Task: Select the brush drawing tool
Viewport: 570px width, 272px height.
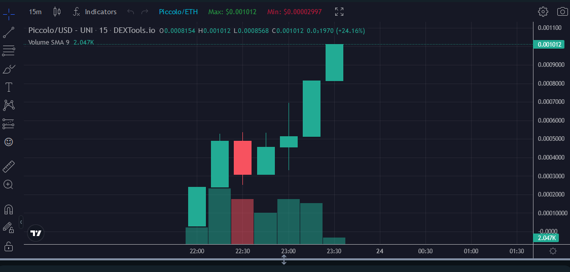Action: (x=9, y=69)
